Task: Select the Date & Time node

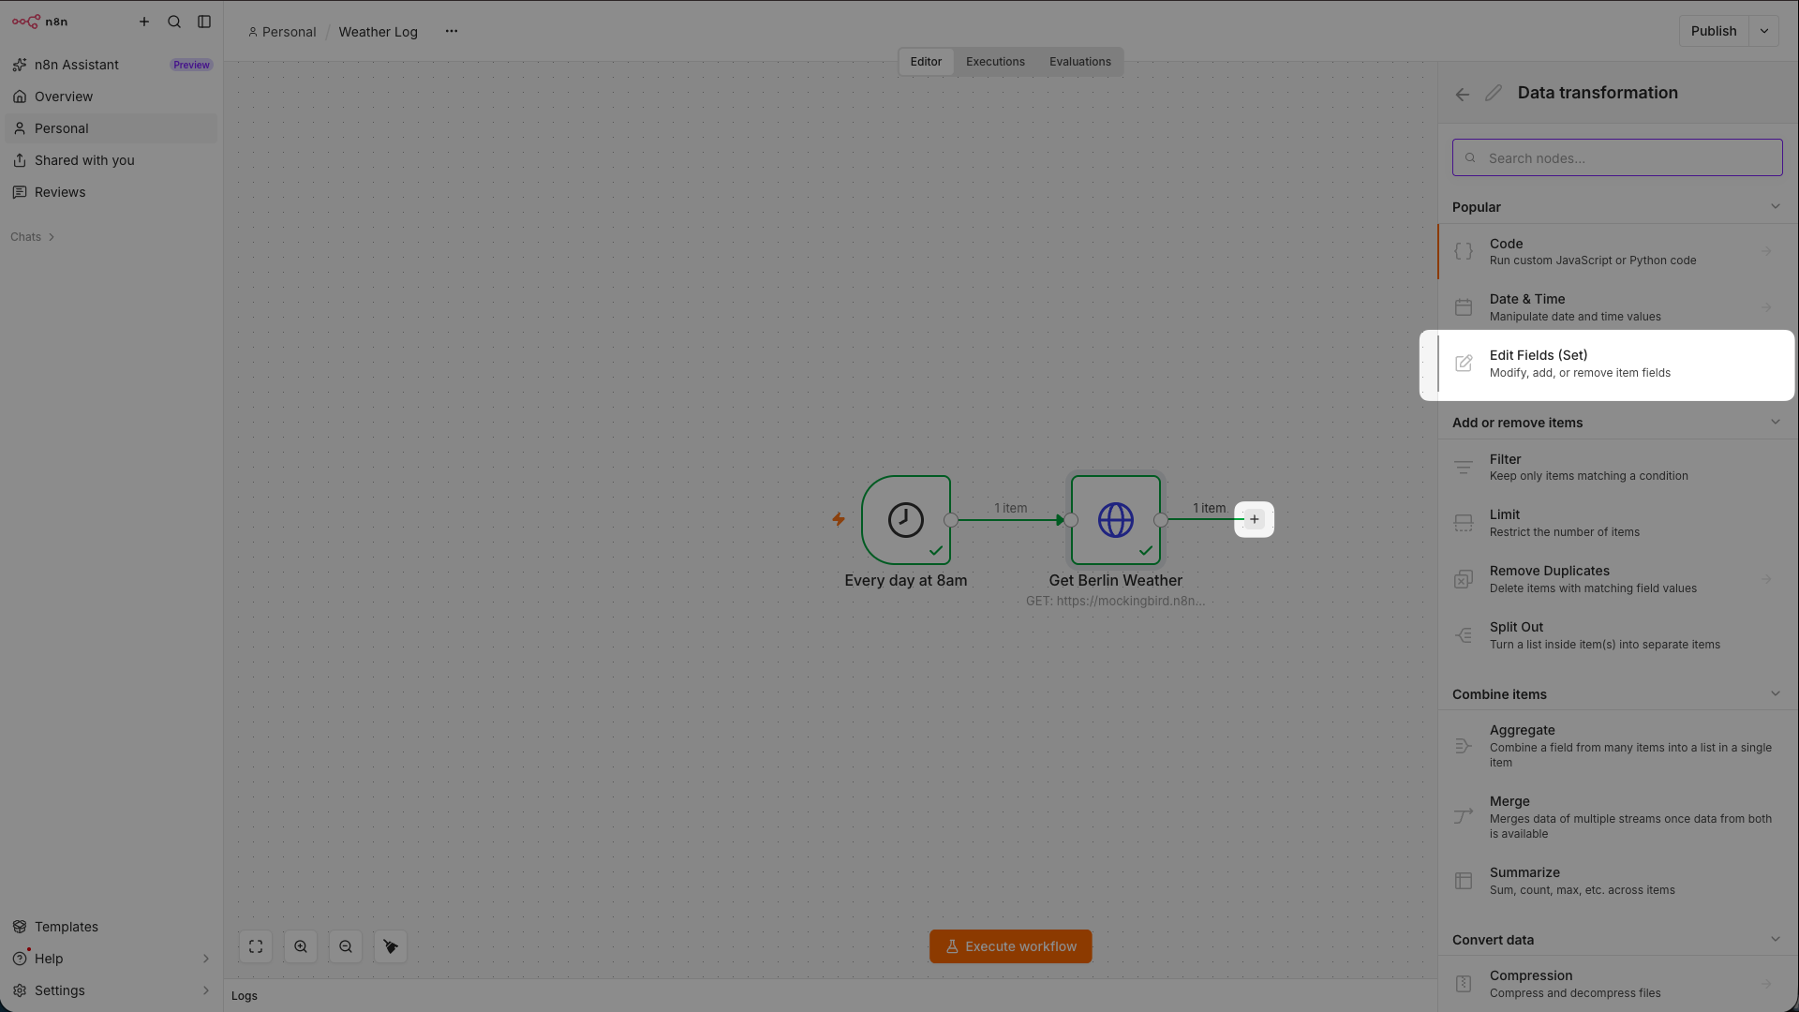Action: (1617, 307)
